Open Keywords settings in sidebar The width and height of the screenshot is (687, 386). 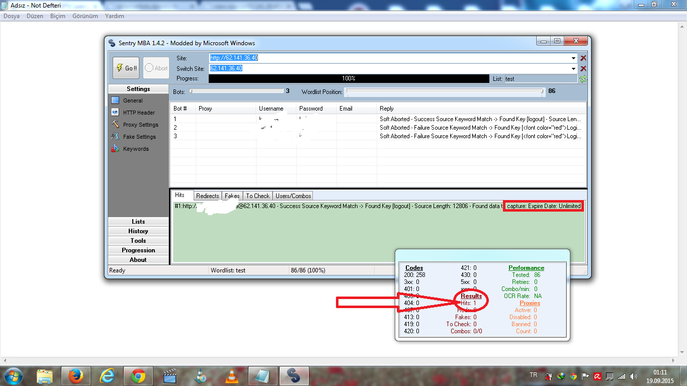[x=136, y=149]
